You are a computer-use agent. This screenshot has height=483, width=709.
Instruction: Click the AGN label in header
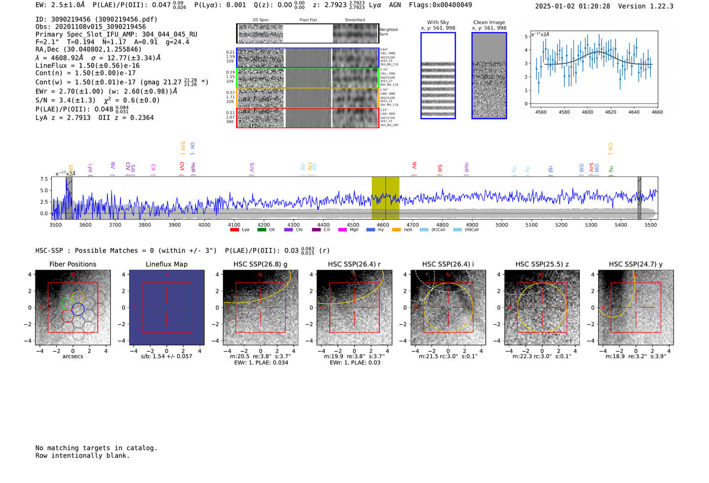click(x=395, y=5)
